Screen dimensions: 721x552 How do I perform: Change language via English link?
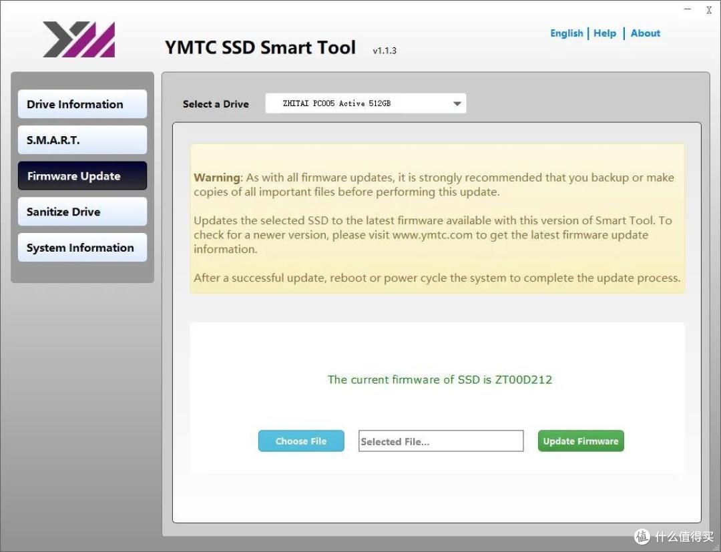[567, 33]
